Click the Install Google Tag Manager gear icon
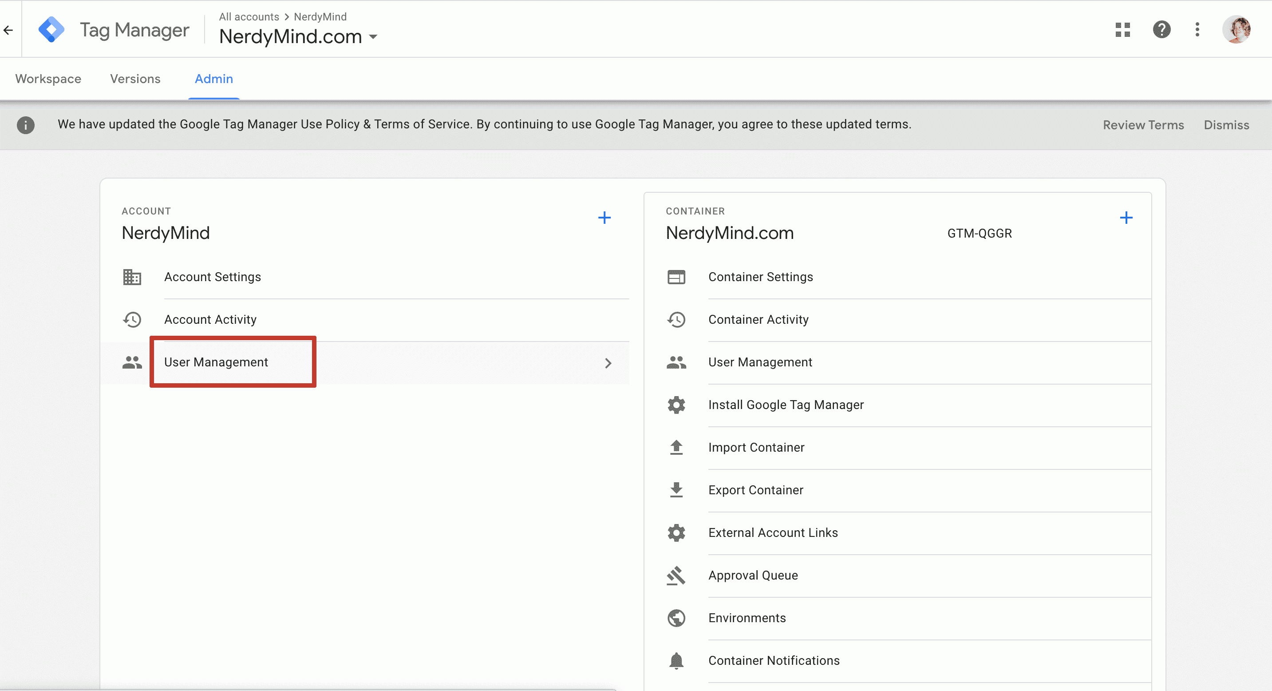Viewport: 1272px width, 691px height. [676, 405]
